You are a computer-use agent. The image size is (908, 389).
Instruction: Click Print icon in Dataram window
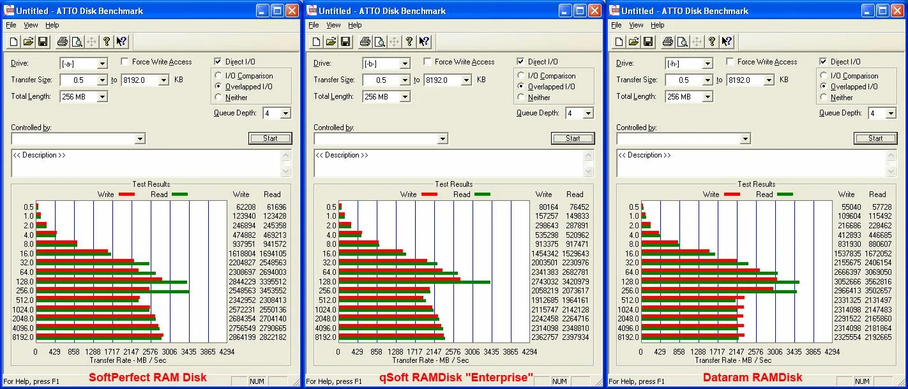point(668,41)
